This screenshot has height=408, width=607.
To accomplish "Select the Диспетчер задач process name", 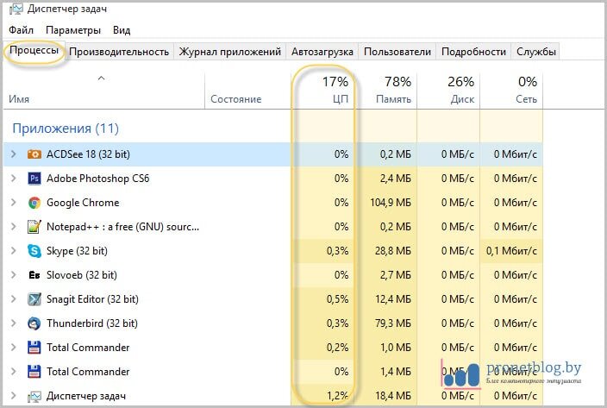I will pyautogui.click(x=86, y=396).
